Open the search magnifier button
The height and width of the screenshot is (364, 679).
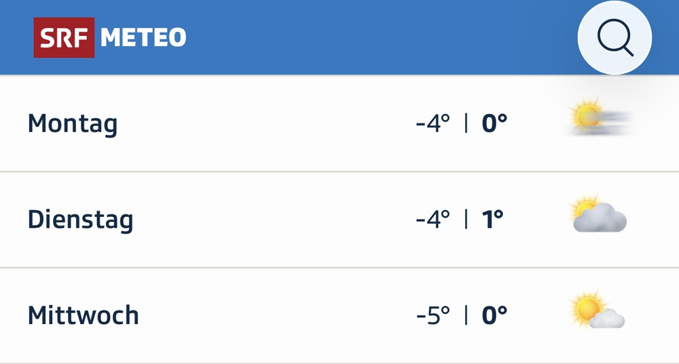point(614,38)
